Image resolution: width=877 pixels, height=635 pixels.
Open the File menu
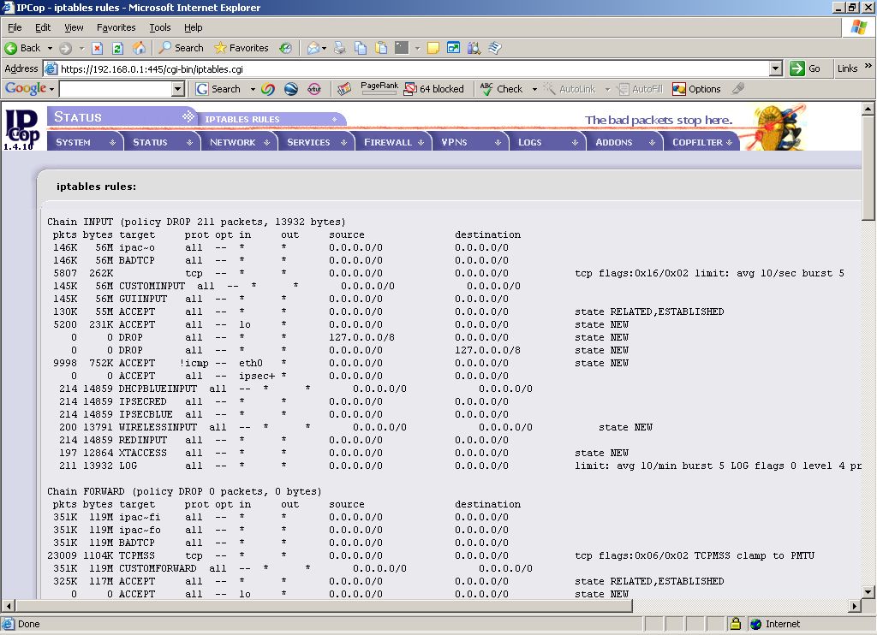(15, 27)
